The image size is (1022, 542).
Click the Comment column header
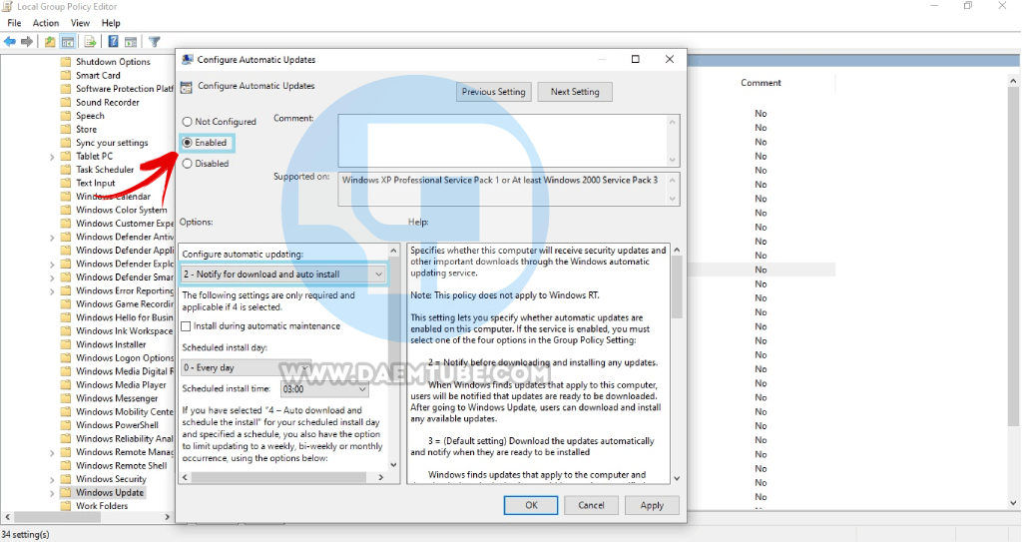[x=761, y=83]
